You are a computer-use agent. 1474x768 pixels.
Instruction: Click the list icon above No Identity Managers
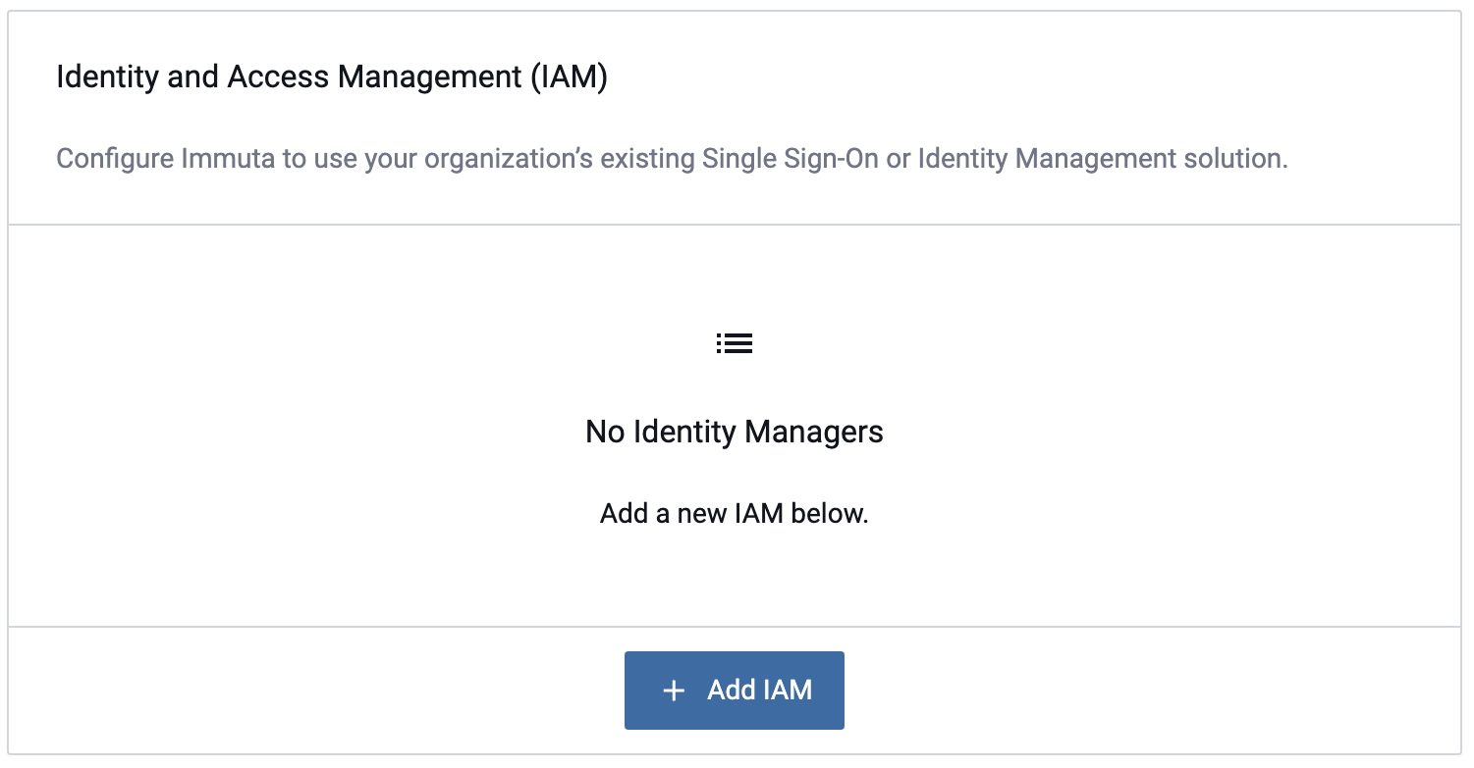(735, 343)
